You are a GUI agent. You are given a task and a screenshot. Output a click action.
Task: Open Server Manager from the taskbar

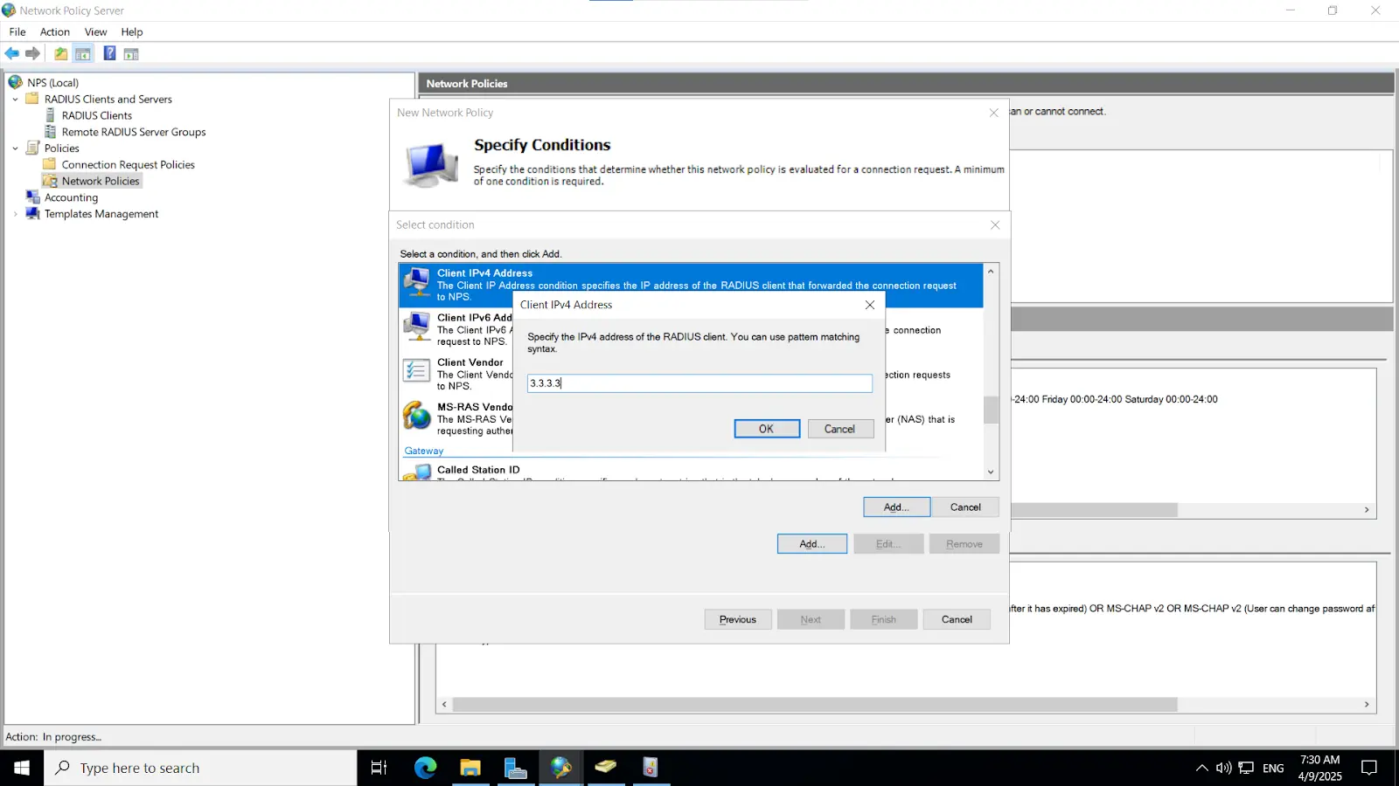point(516,768)
